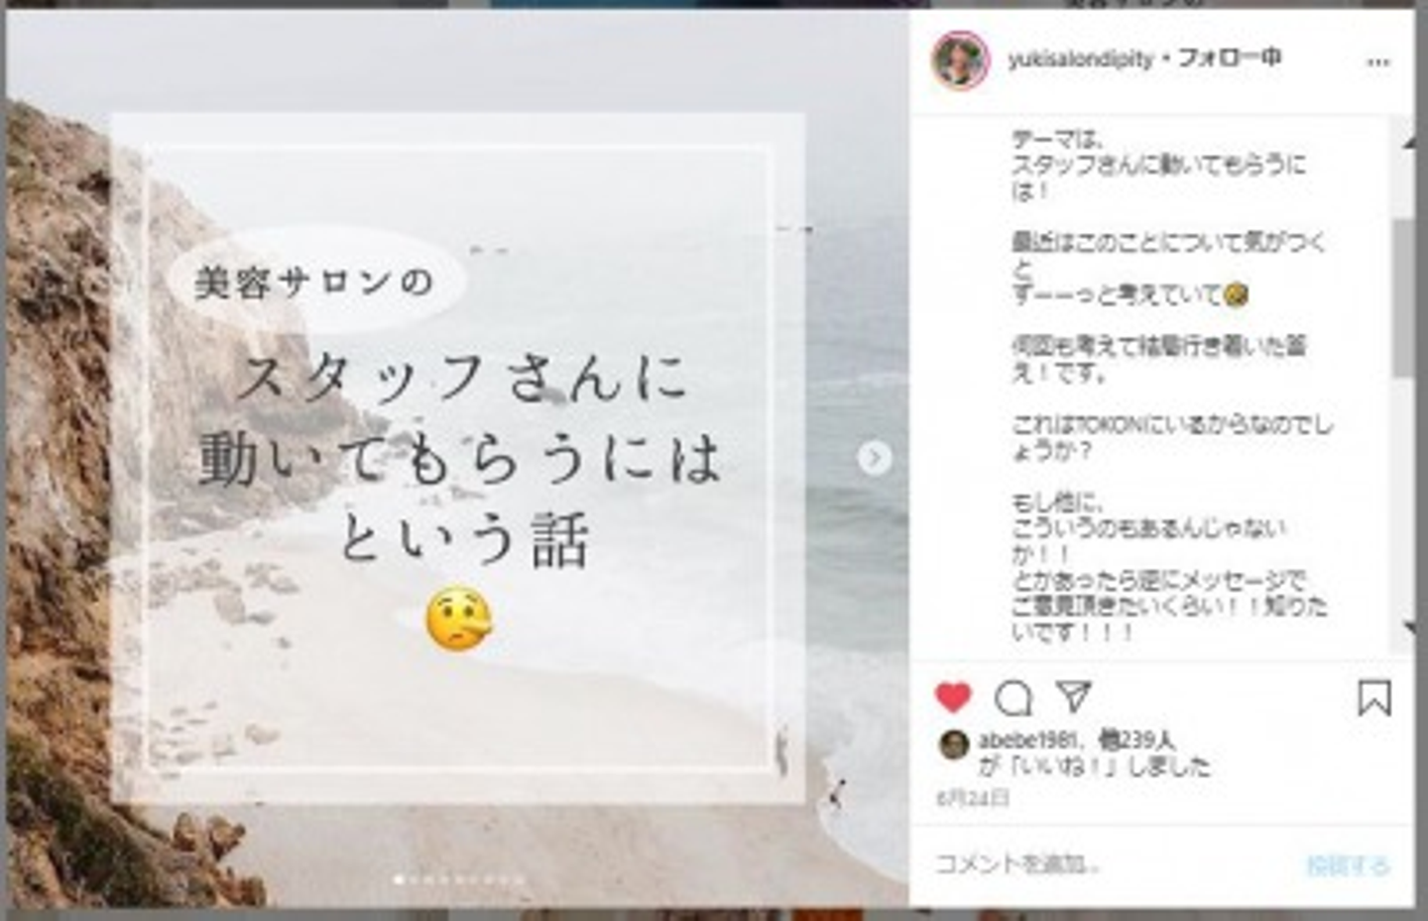The width and height of the screenshot is (1428, 921).
Task: Go to next slide with arrow
Action: (874, 457)
